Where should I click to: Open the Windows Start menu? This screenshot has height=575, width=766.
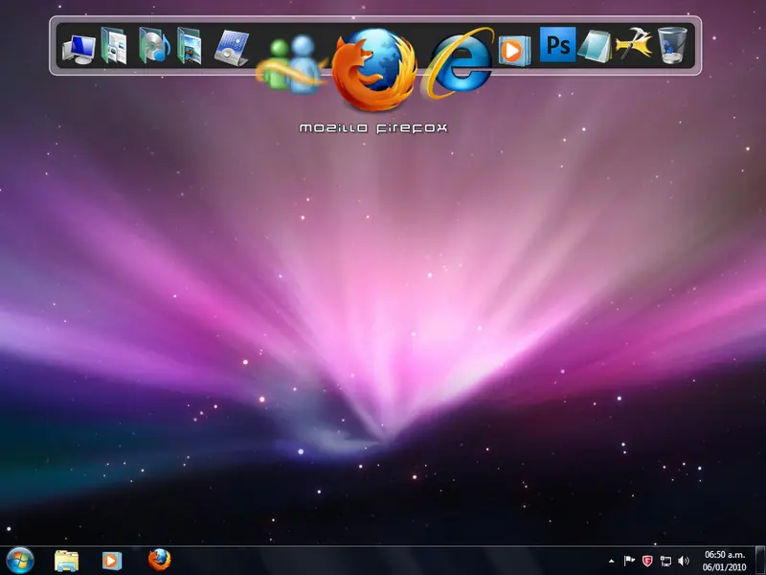(20, 561)
